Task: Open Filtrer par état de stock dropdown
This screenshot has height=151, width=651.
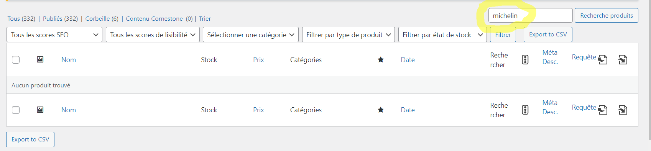Action: click(x=442, y=34)
